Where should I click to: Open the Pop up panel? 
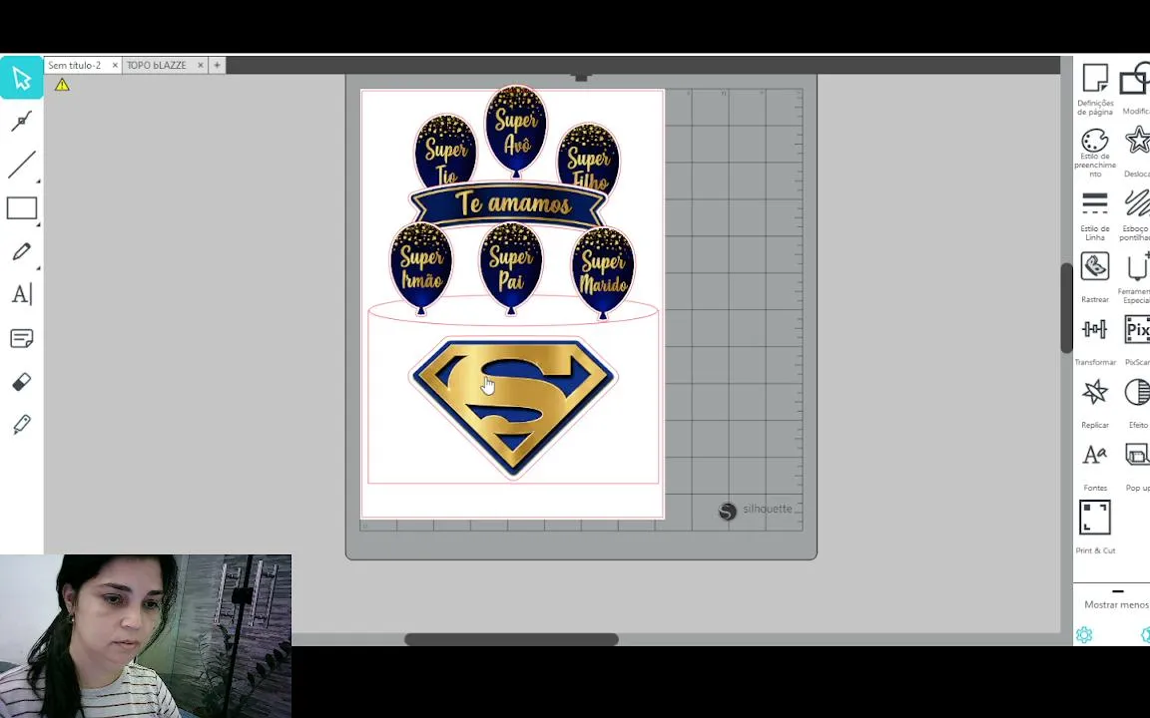[x=1138, y=467]
